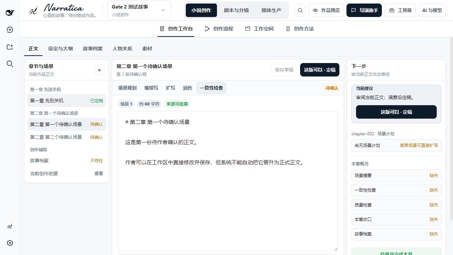453x255 pixels.
Task: Select the 继续写 tool
Action: tap(151, 88)
